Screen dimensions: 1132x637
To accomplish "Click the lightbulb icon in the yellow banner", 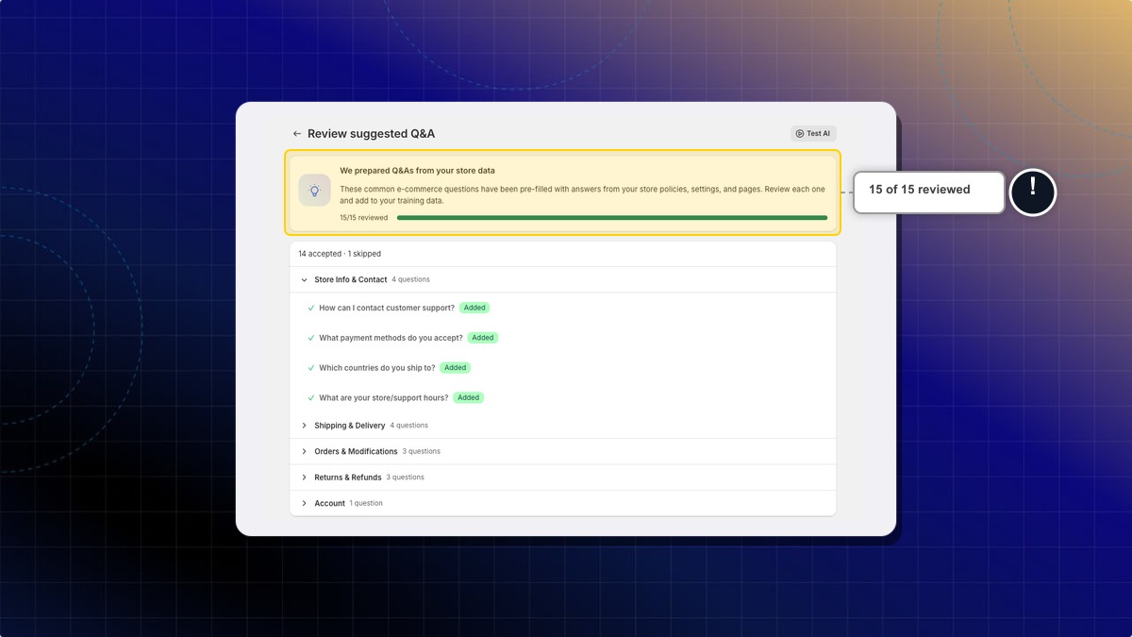I will pos(315,190).
